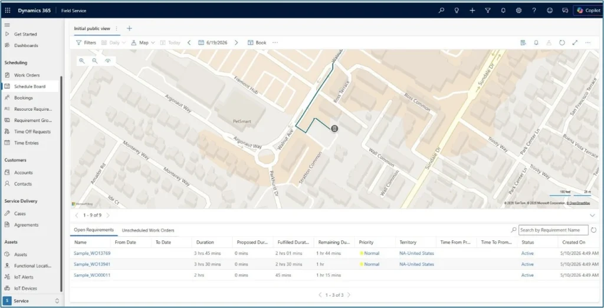The image size is (604, 308).
Task: Click the search magnifier in top bar
Action: [x=441, y=11]
